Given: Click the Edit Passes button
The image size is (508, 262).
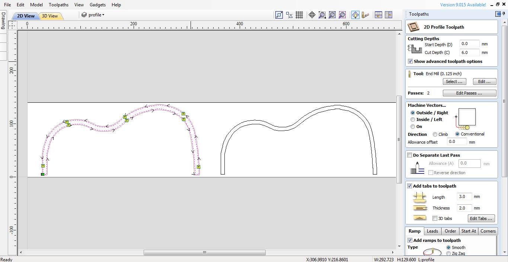Looking at the screenshot, I should point(469,93).
